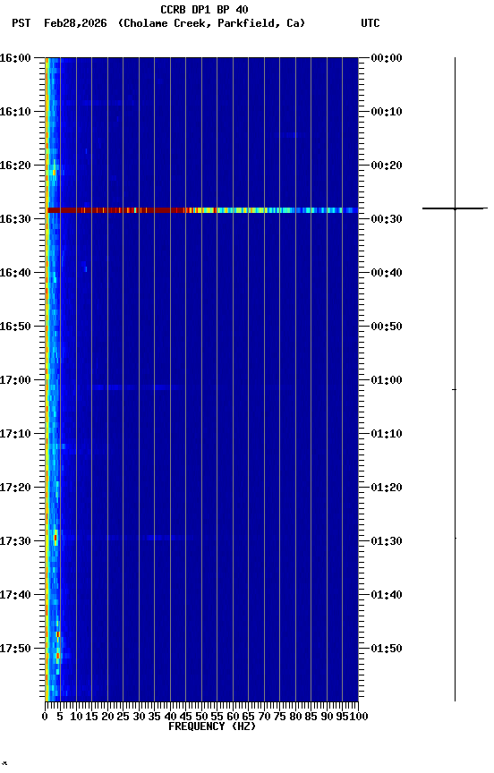The height and width of the screenshot is (773, 494).
Task: Click the '0' frequency axis label
Action: pyautogui.click(x=45, y=717)
